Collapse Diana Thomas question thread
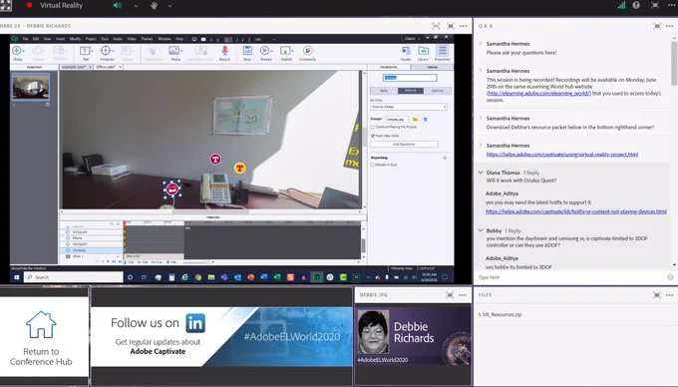The width and height of the screenshot is (678, 387). click(481, 173)
